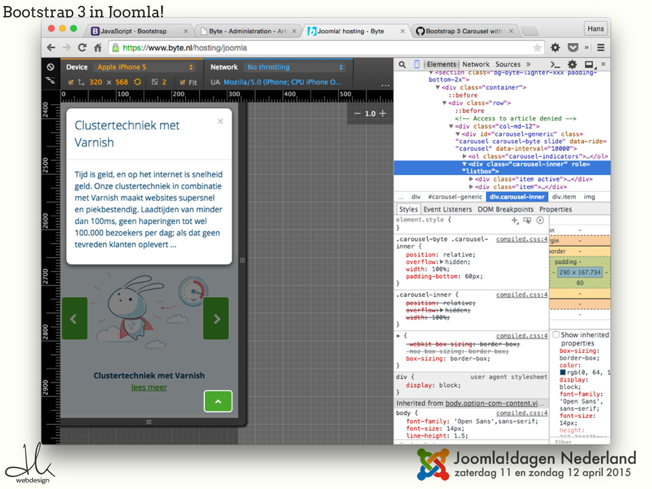Toggle device mode phone icon in DevTools
Image resolution: width=652 pixels, height=489 pixels.
click(x=417, y=64)
